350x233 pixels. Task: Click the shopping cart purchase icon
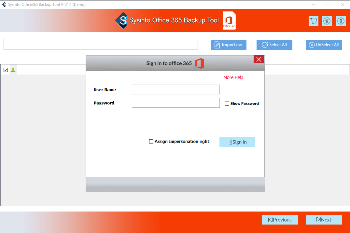[x=313, y=21]
